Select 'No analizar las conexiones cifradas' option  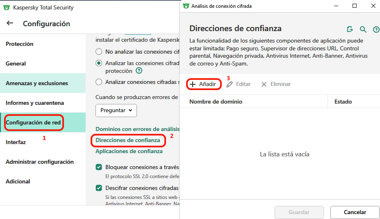click(x=99, y=52)
